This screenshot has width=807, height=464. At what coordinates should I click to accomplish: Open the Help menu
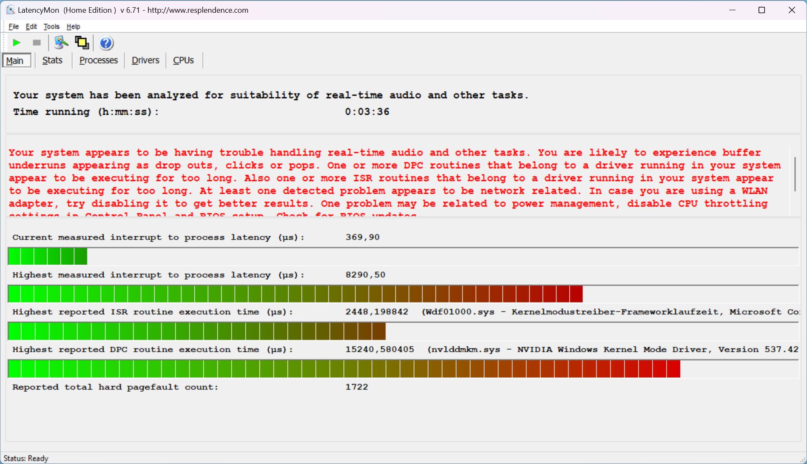pos(73,26)
